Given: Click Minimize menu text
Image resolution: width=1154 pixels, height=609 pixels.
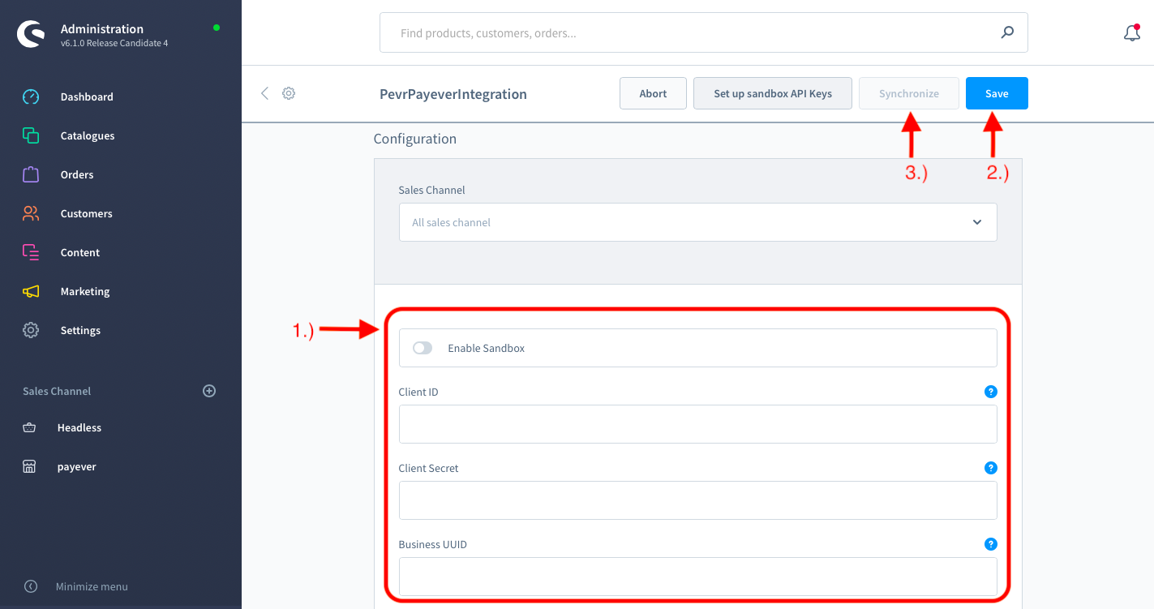Looking at the screenshot, I should 92,586.
